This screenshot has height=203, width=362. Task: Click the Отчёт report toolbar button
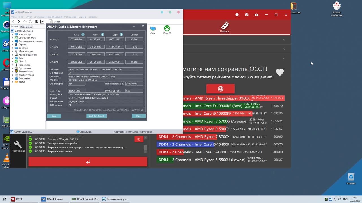(x=55, y=21)
